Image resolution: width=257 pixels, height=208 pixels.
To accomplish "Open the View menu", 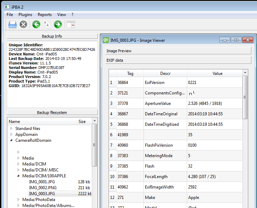I will coord(61,15).
